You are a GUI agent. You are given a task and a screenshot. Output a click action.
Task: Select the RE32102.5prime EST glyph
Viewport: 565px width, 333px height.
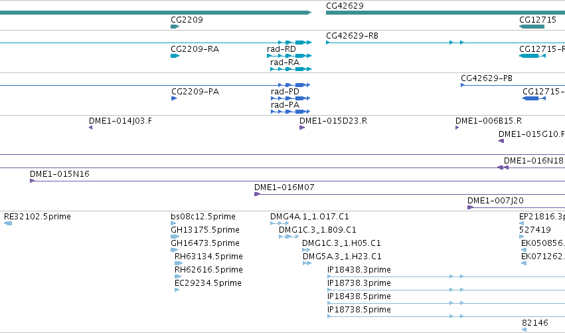pyautogui.click(x=8, y=223)
